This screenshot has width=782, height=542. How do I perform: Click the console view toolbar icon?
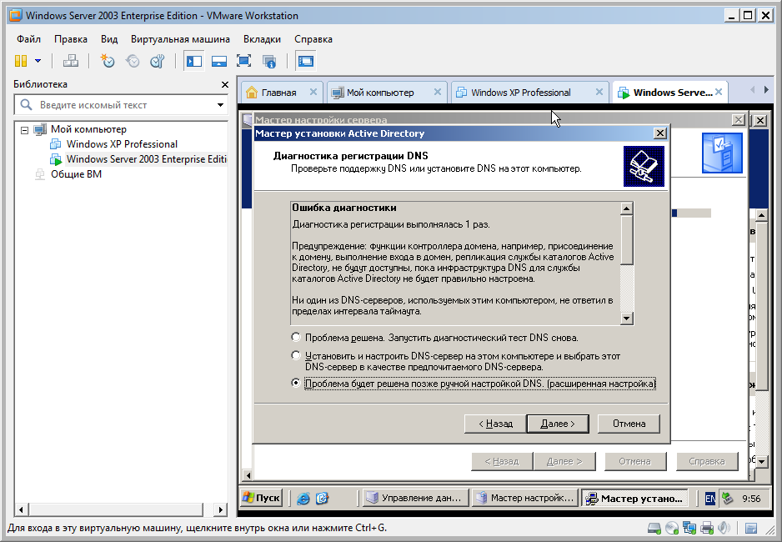(x=305, y=62)
